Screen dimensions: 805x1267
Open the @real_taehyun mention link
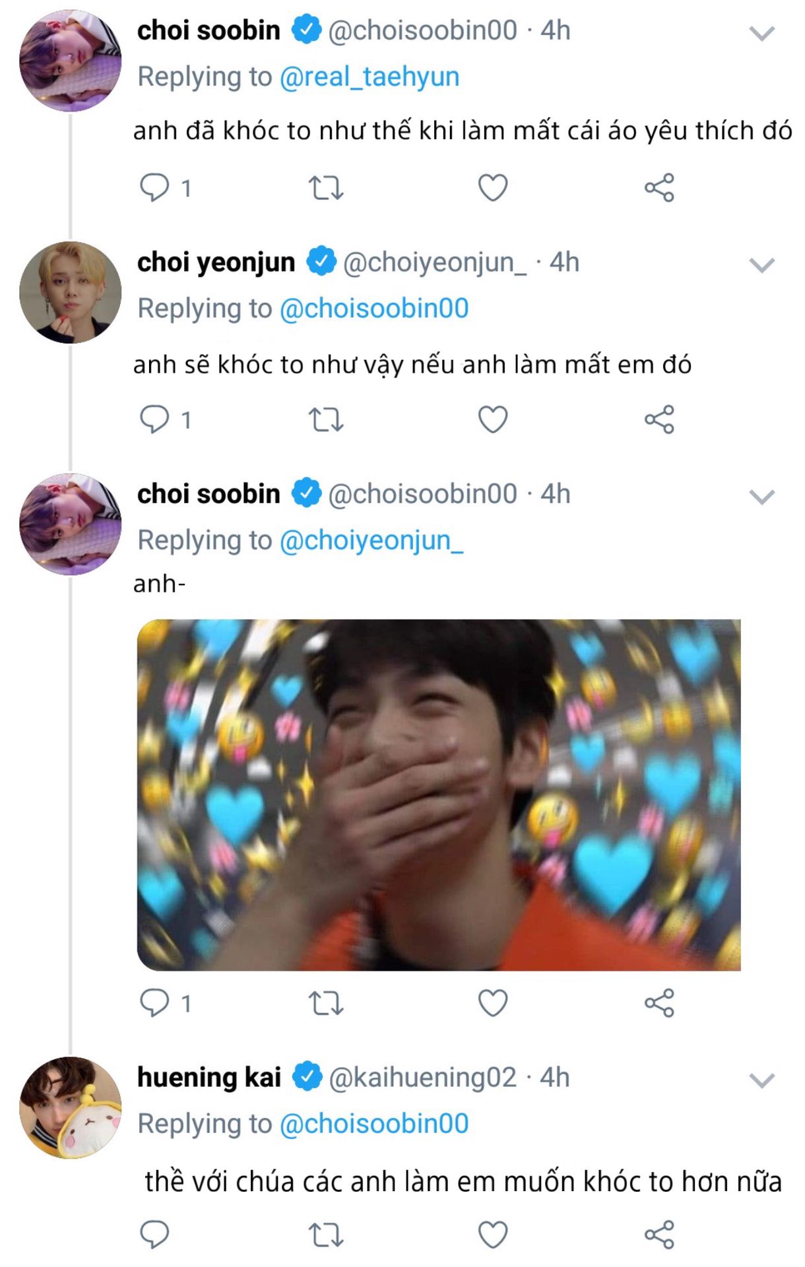pos(370,77)
